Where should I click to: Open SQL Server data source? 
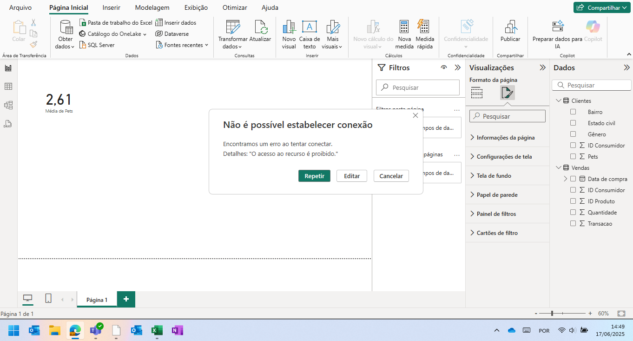point(97,45)
